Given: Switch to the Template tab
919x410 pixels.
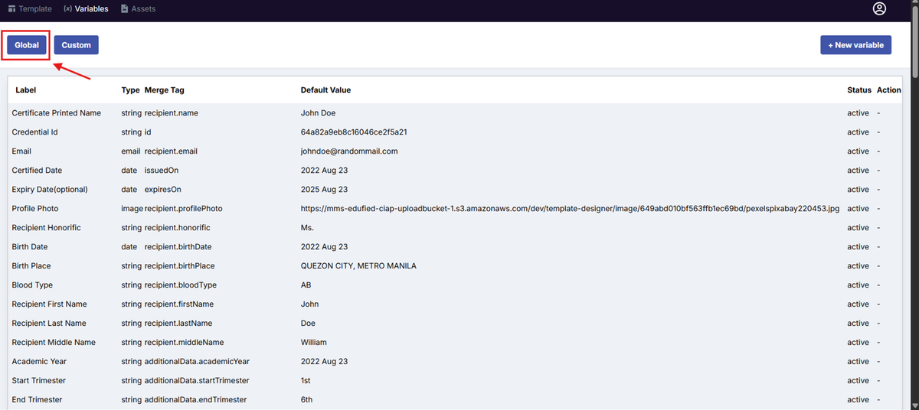Looking at the screenshot, I should click(30, 9).
